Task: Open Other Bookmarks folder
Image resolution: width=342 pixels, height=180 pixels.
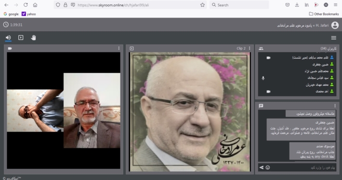Action: coord(324,14)
